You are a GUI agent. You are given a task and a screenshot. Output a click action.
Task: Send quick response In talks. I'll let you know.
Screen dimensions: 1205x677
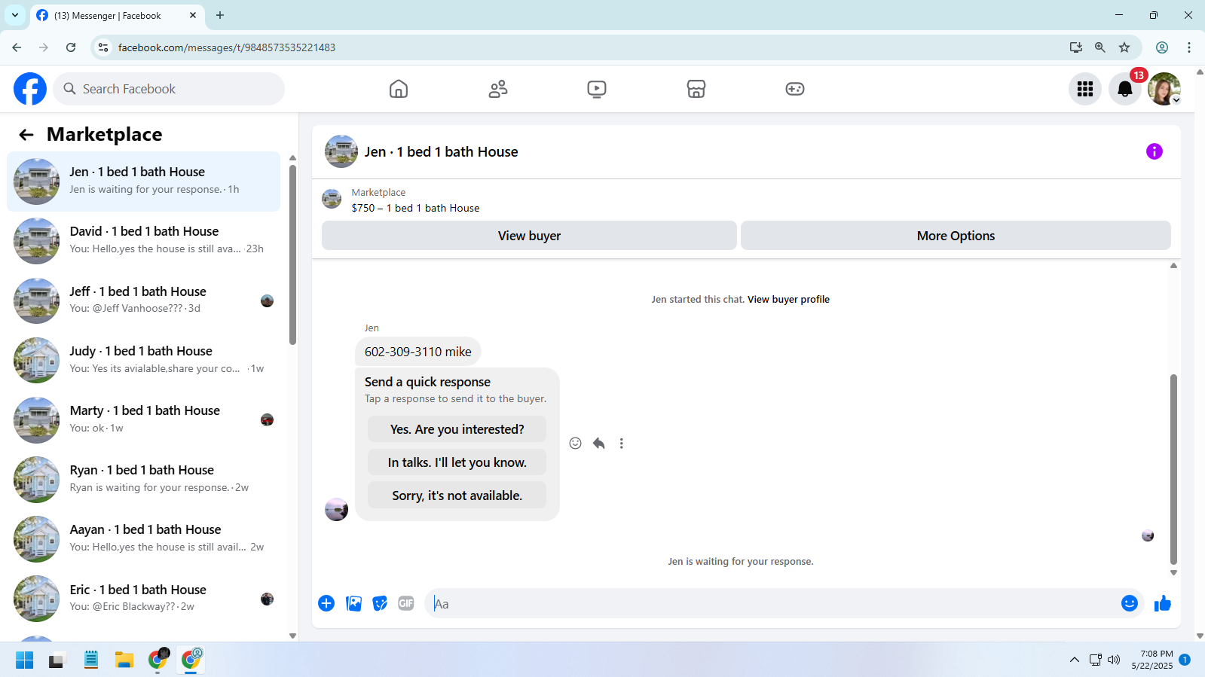(457, 462)
